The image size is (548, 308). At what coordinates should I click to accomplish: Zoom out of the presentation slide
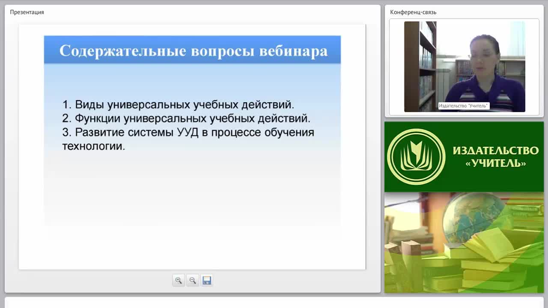(x=193, y=281)
